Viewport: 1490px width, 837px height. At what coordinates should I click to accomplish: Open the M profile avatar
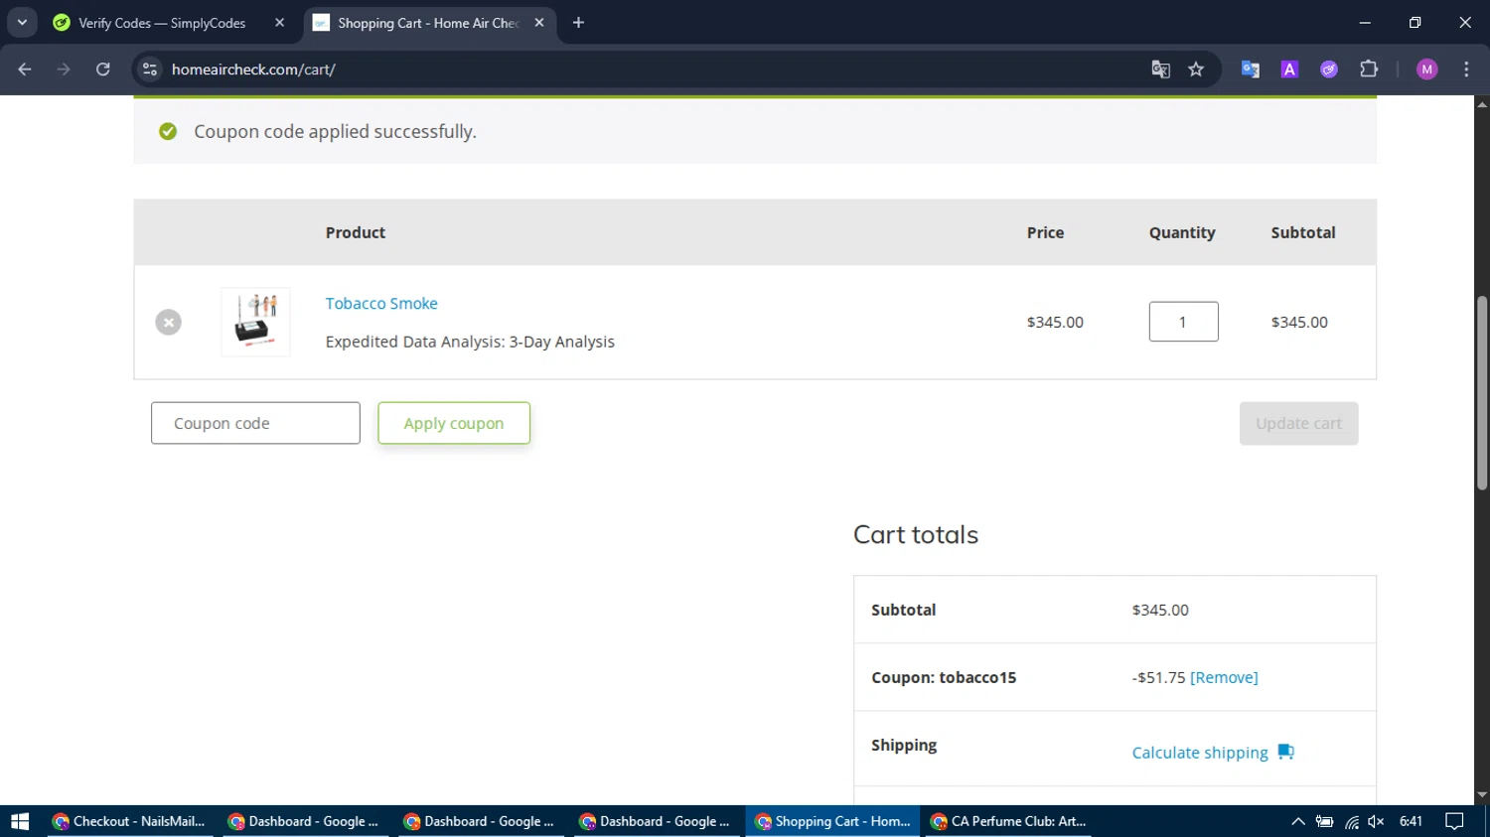tap(1427, 70)
